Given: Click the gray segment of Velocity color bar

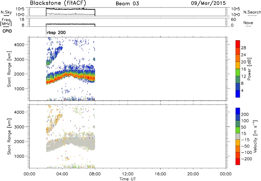Looking at the screenshot, I should 238,137.
